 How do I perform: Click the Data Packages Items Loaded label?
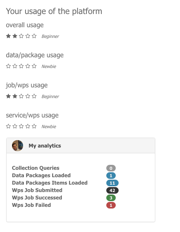click(50, 183)
